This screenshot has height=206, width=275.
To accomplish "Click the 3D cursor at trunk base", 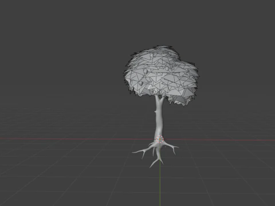I will (x=160, y=140).
